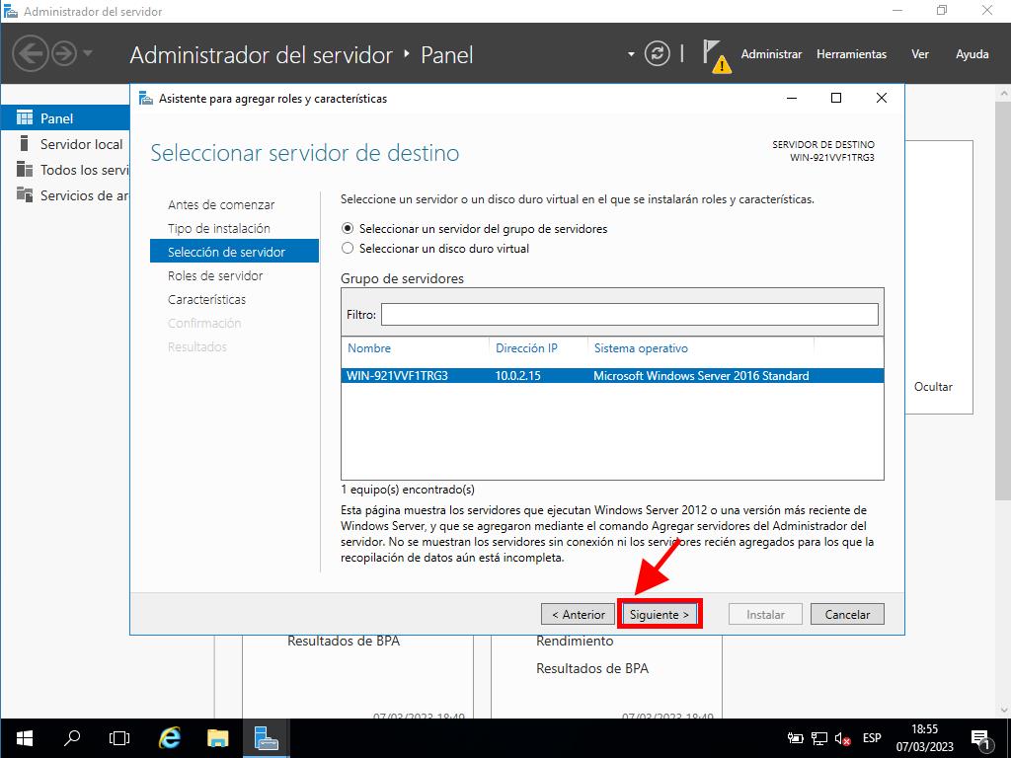Open dropdown arrow beside refresh icon
Screen dimensions: 1011x758
(x=632, y=54)
